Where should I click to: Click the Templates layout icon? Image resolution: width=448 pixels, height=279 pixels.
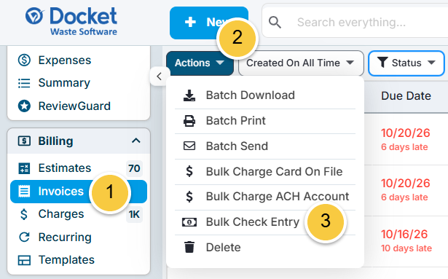(x=24, y=260)
